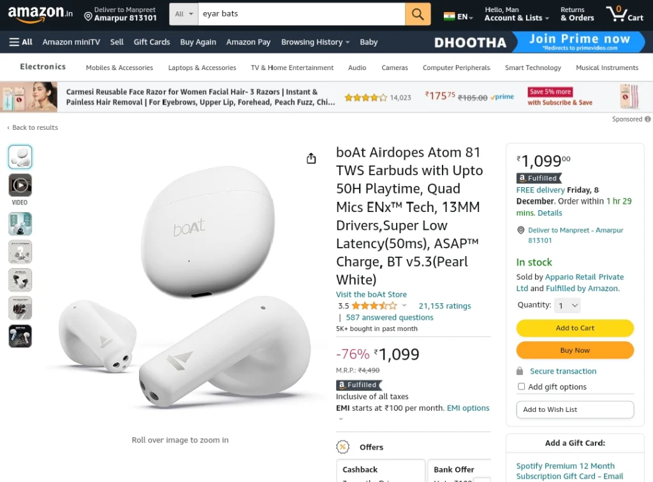Click the India flag language icon
Screen dimensions: 653x482
point(449,17)
